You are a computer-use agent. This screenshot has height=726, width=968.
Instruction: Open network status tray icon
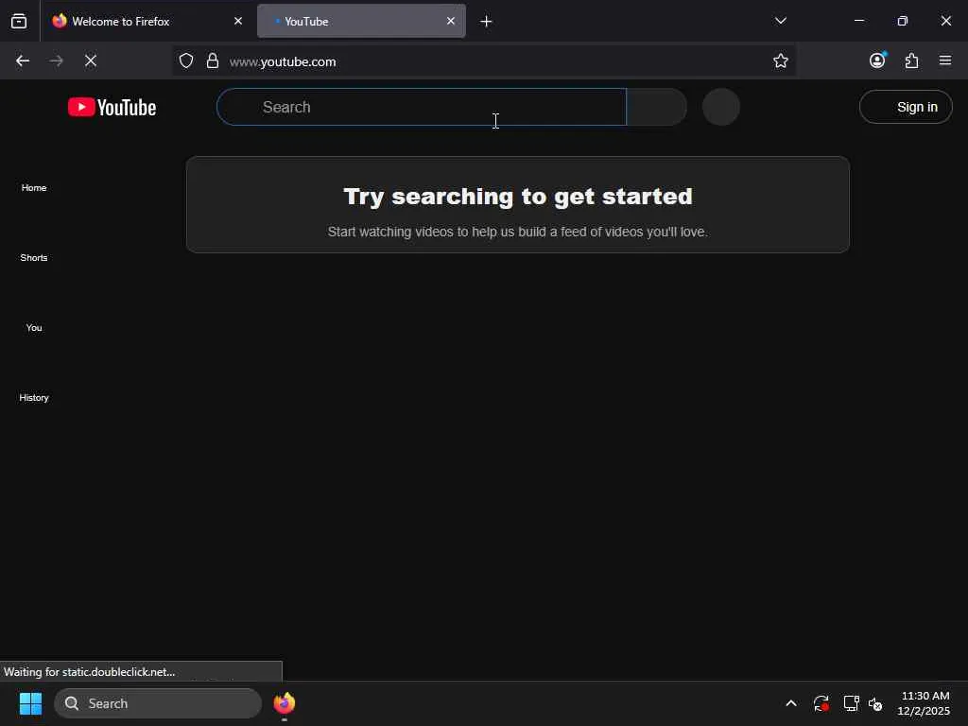pos(852,703)
